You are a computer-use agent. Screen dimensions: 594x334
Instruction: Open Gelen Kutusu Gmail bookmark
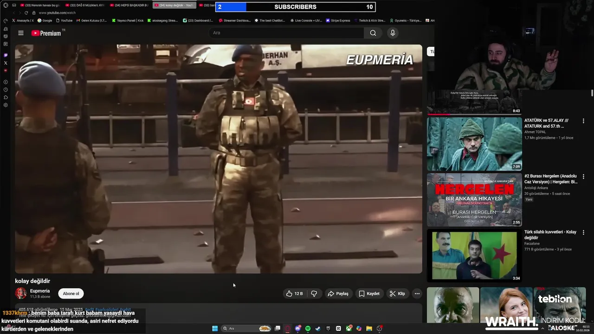coord(91,20)
